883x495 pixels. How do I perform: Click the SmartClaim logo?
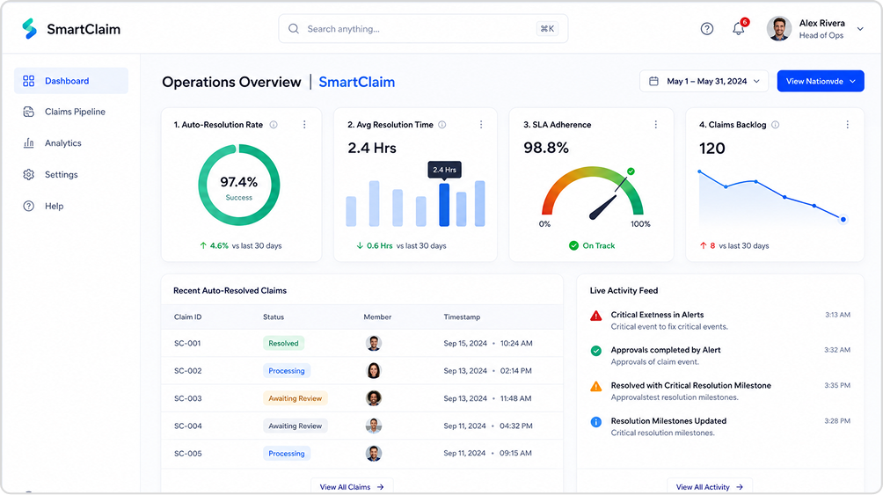click(71, 29)
